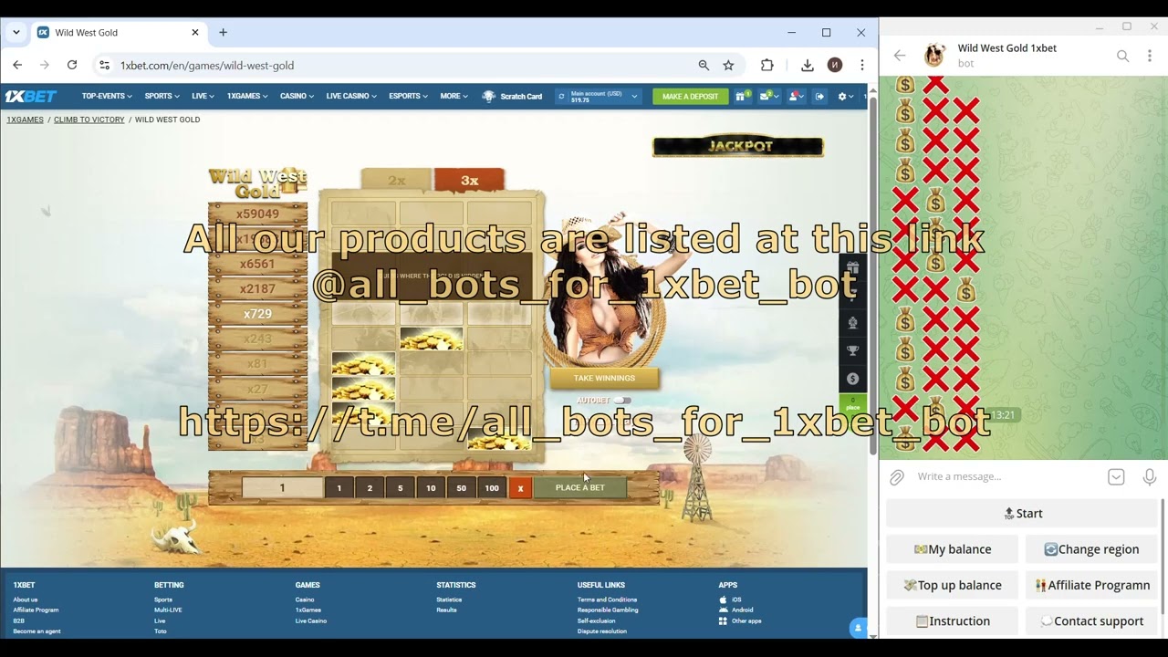This screenshot has height=657, width=1168.
Task: Open the new tab plus button
Action: (x=224, y=32)
